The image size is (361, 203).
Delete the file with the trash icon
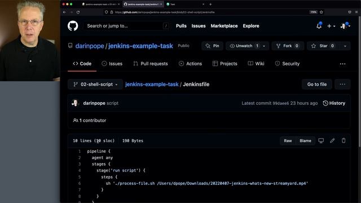coord(344,140)
